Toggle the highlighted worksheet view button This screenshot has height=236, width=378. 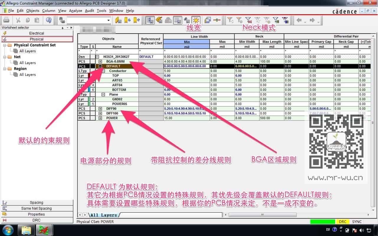[x=150, y=20]
